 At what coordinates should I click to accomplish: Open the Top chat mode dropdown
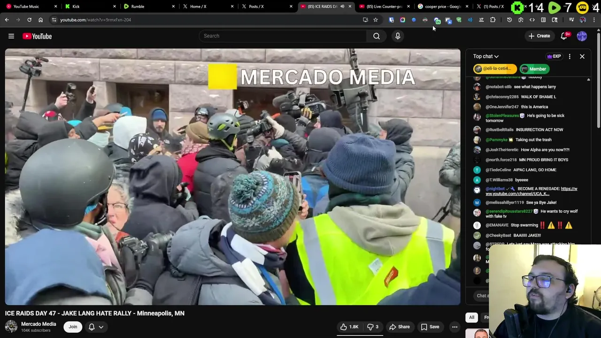point(486,56)
